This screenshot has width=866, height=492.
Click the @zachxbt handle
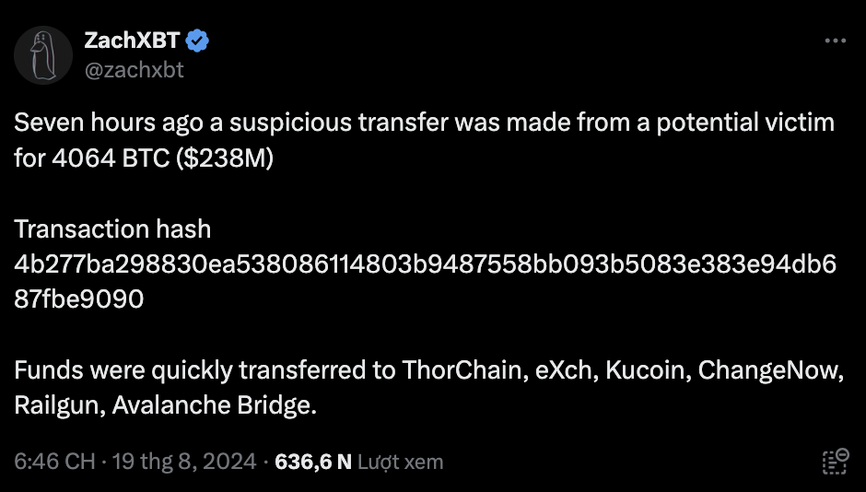[x=134, y=70]
